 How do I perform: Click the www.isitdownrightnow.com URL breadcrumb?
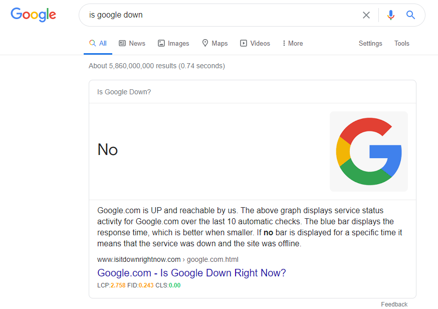click(x=167, y=259)
